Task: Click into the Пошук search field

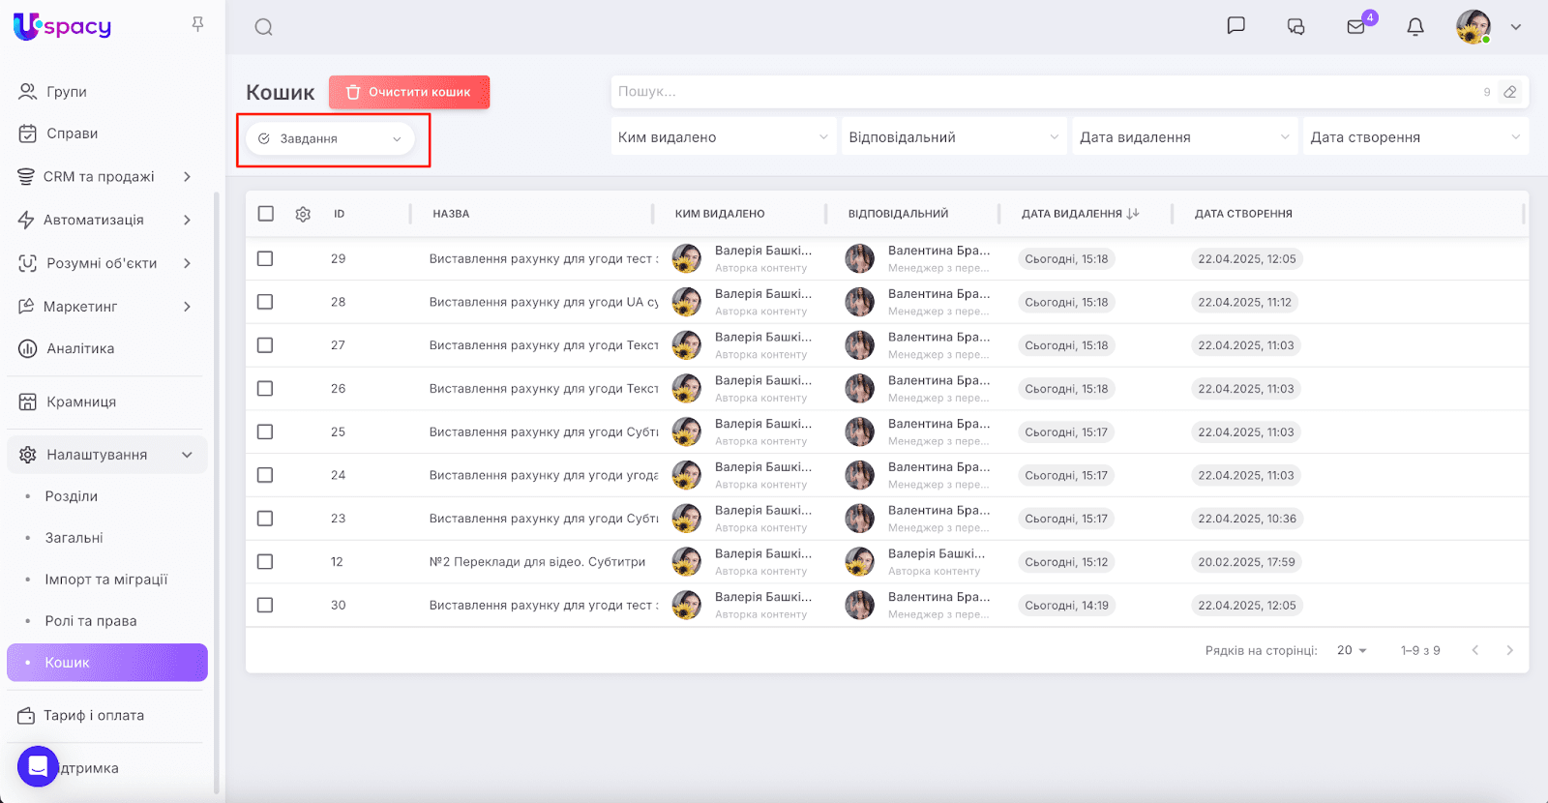Action: coord(1045,92)
